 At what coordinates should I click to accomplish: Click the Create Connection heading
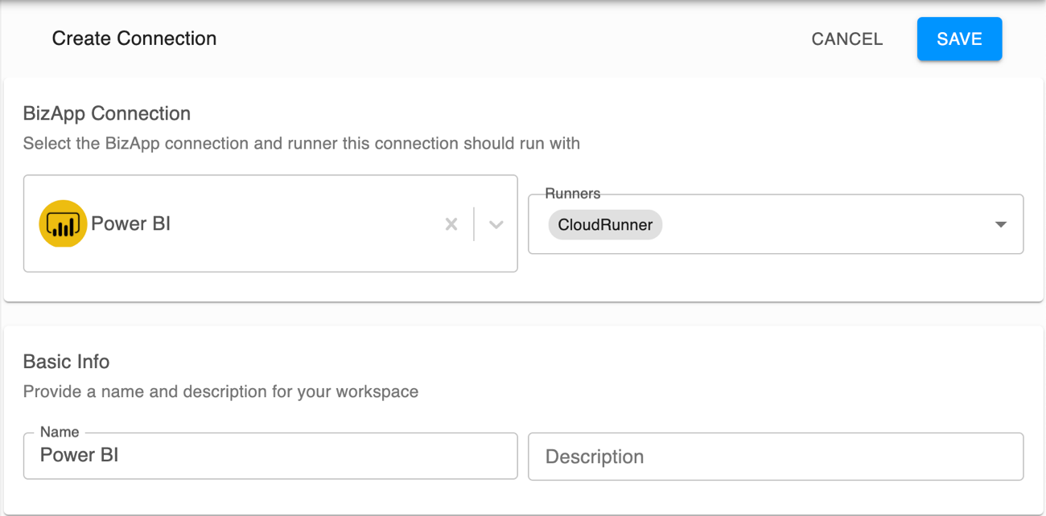tap(134, 38)
